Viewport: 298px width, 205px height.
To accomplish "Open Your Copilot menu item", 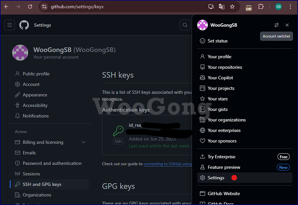I will (245, 78).
